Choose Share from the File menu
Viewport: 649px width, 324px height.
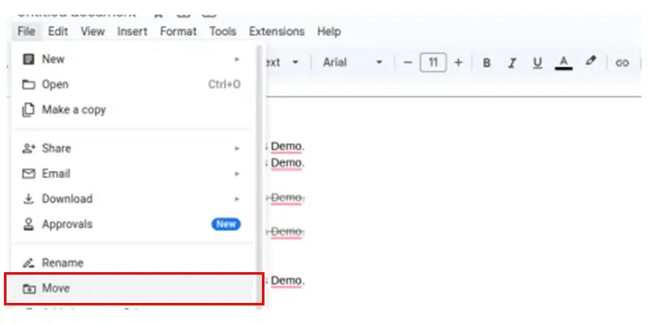(132, 148)
